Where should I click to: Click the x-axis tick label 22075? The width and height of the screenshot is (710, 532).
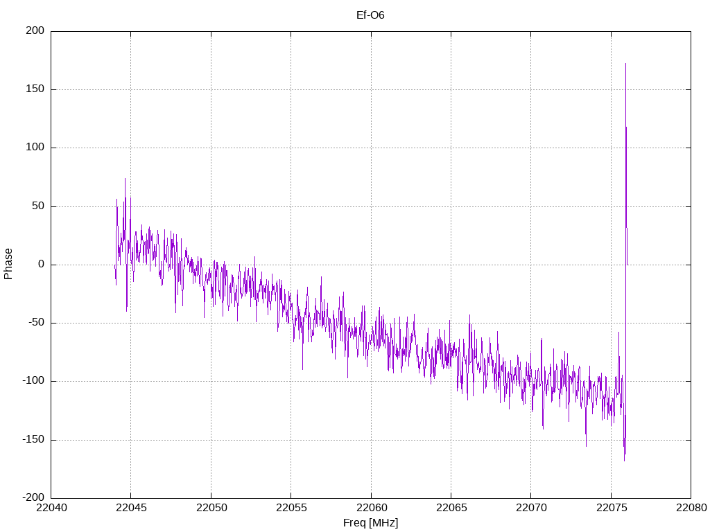click(x=612, y=508)
